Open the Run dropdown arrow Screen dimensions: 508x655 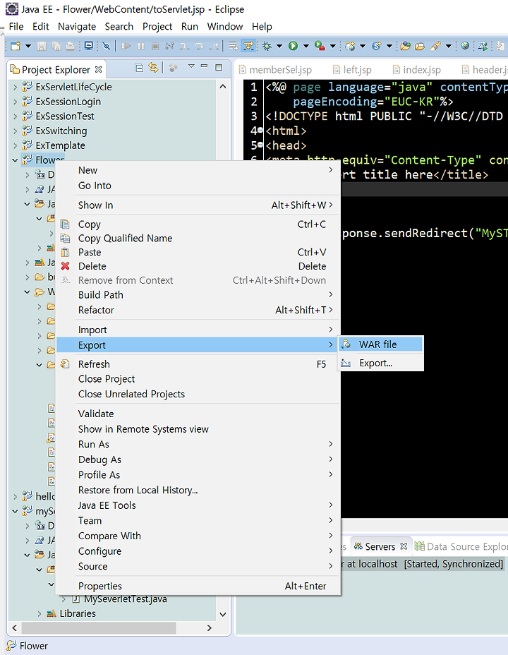tap(306, 46)
